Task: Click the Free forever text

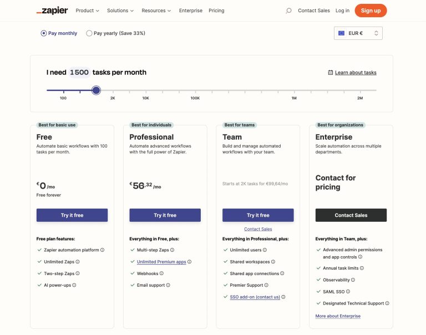Action: tap(49, 195)
